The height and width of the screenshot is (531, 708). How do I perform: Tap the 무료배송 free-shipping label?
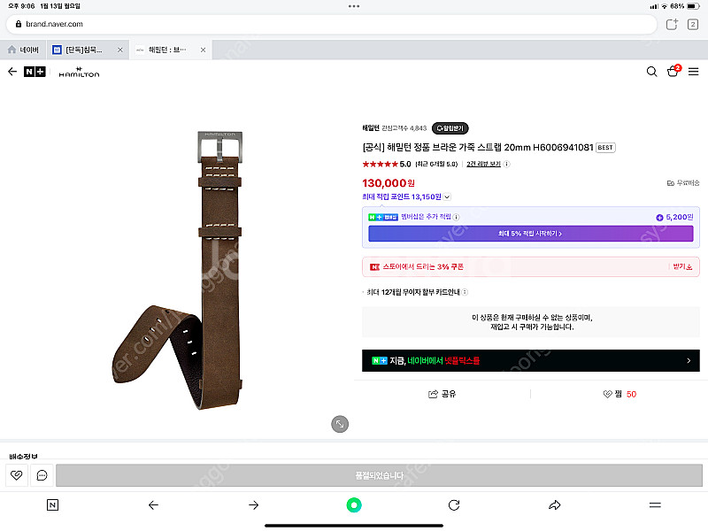click(x=683, y=183)
